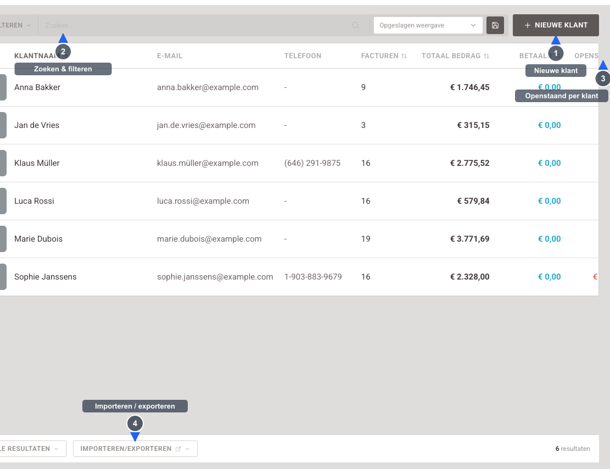Image resolution: width=610 pixels, height=469 pixels.
Task: Click the paid amount in Jan de Vries row
Action: [549, 125]
